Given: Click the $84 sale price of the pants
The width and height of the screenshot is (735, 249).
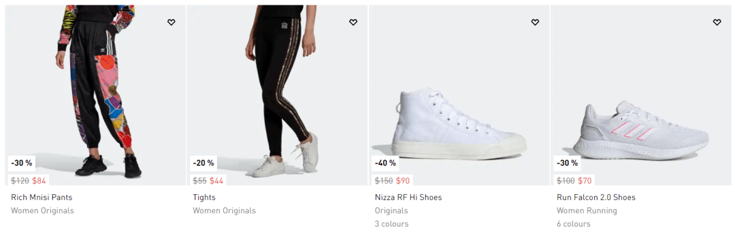Looking at the screenshot, I should [x=39, y=180].
